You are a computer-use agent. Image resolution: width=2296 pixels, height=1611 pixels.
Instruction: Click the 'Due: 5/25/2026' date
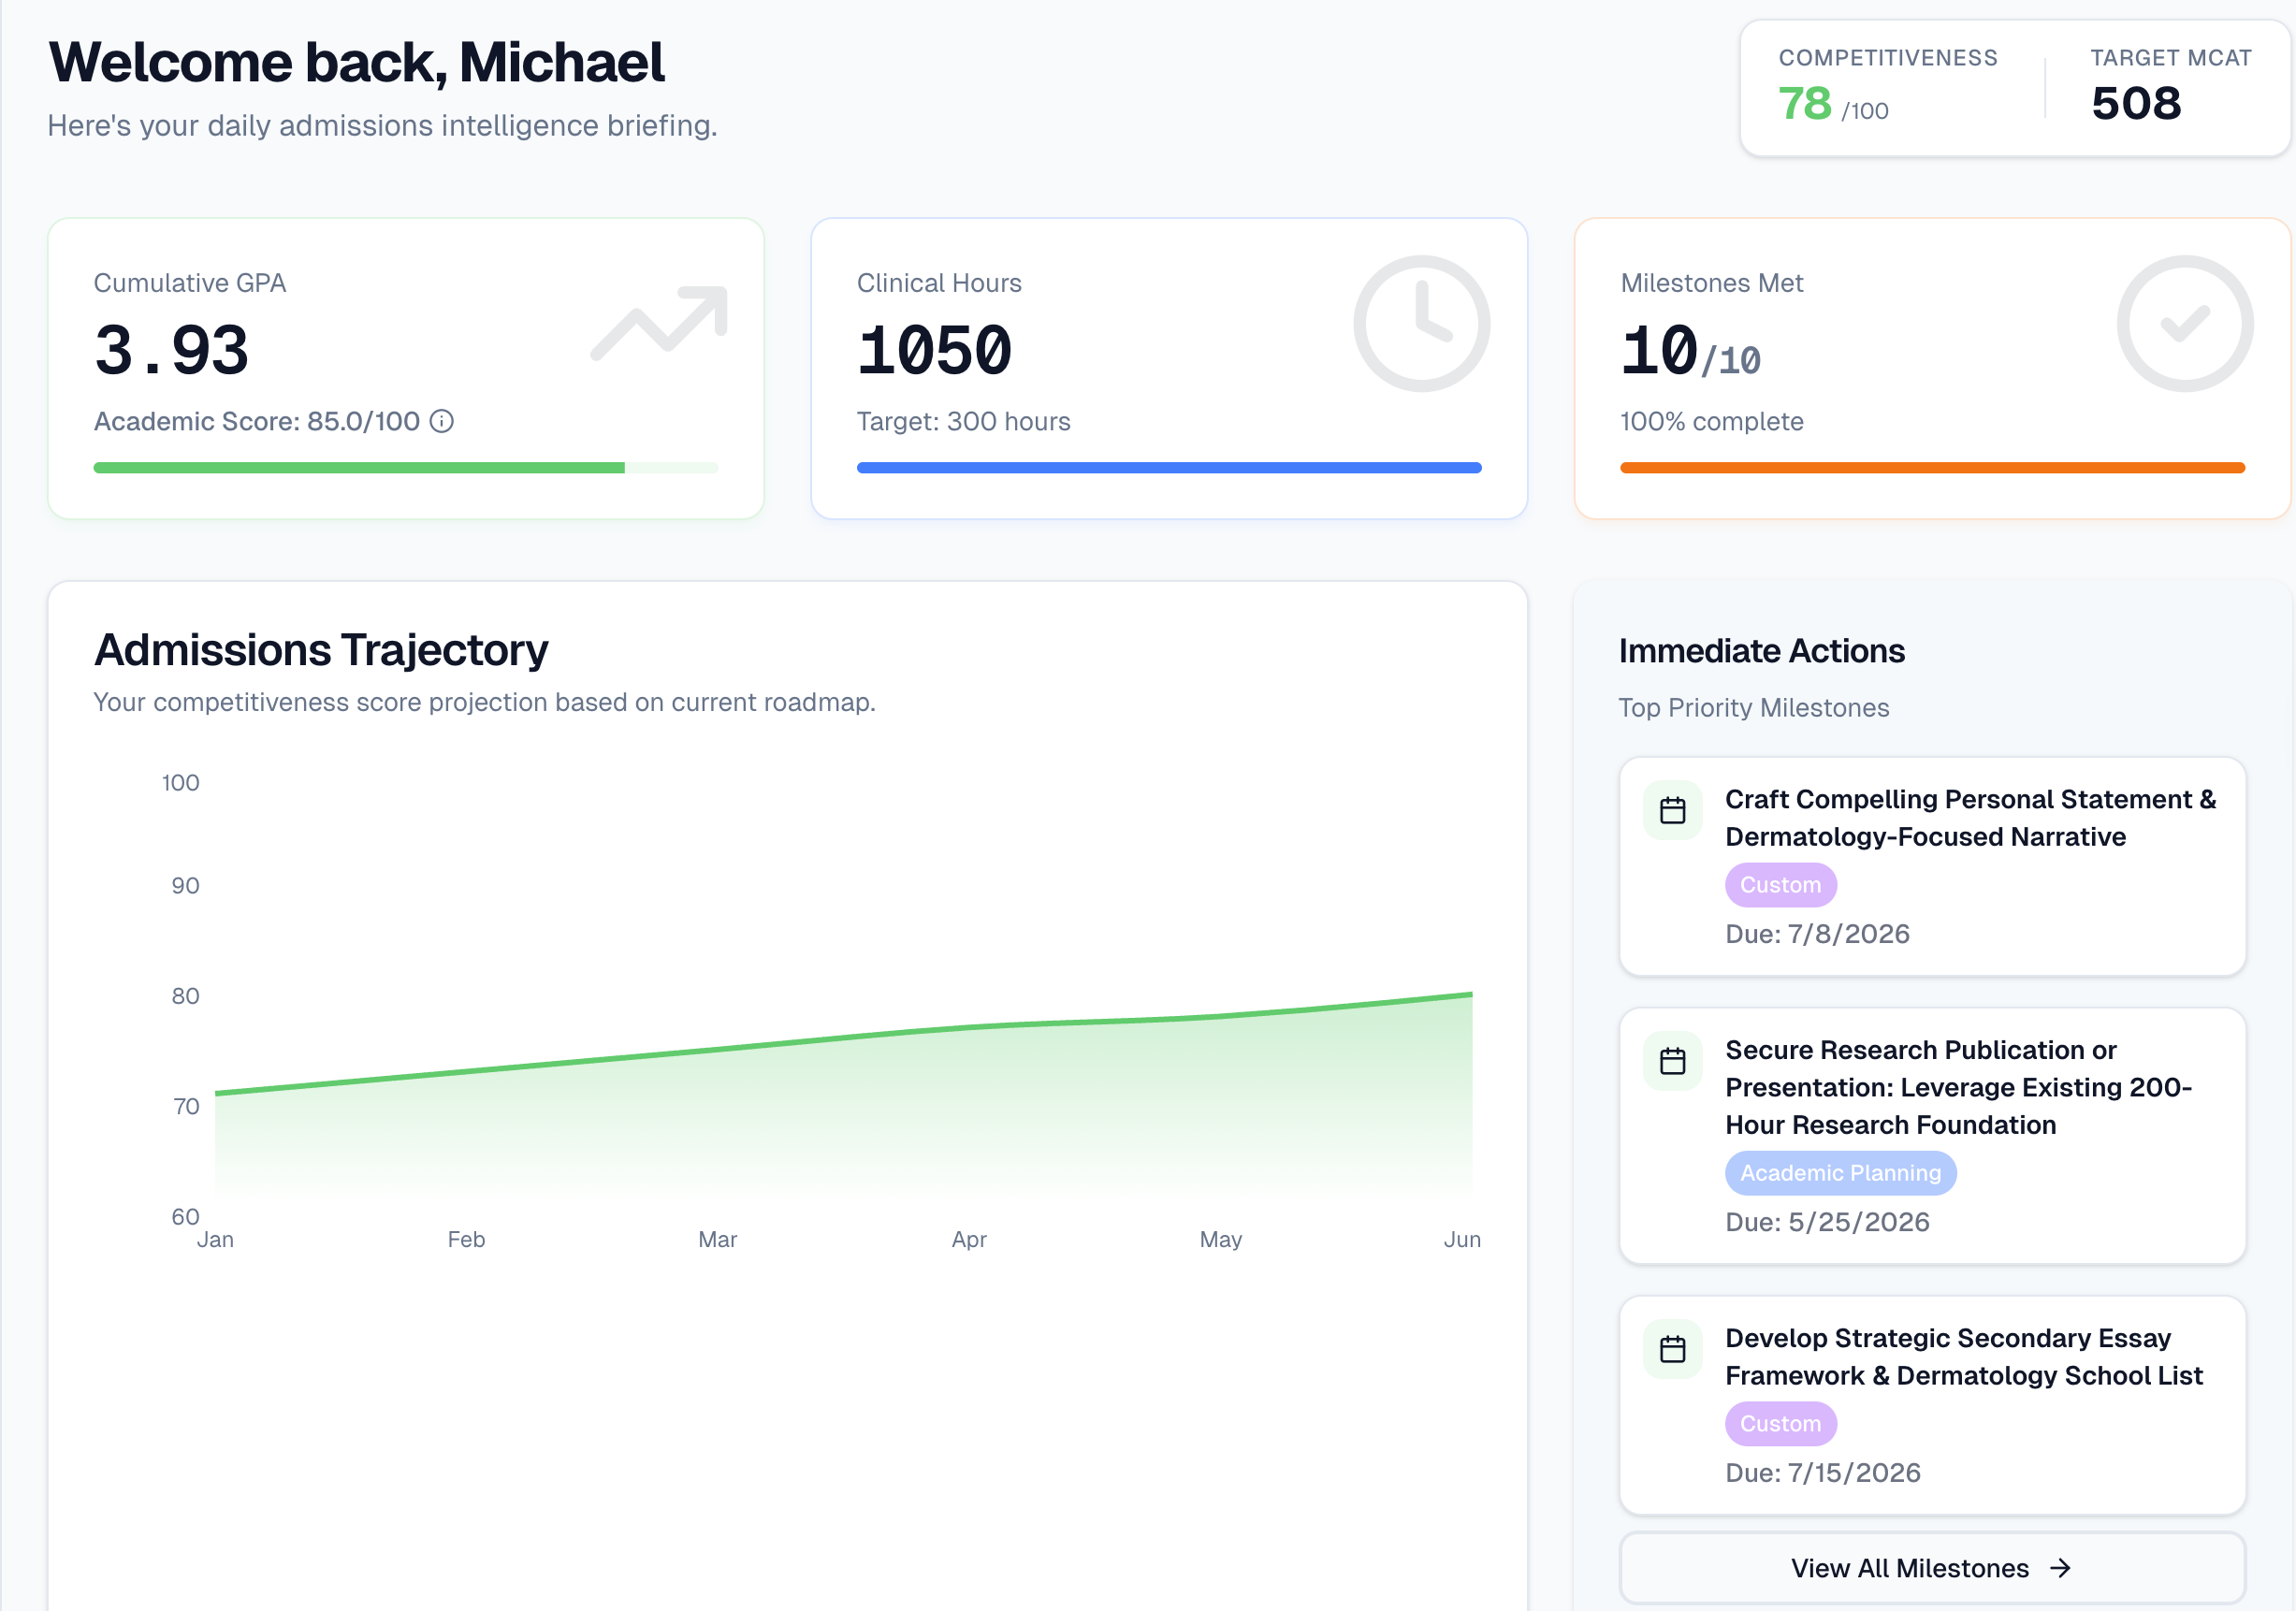(1827, 1222)
